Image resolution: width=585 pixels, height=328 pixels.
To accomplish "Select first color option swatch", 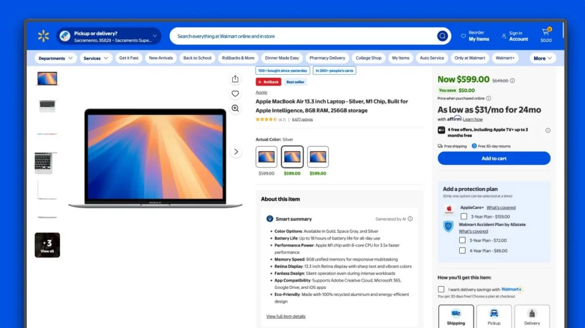I will pyautogui.click(x=266, y=157).
